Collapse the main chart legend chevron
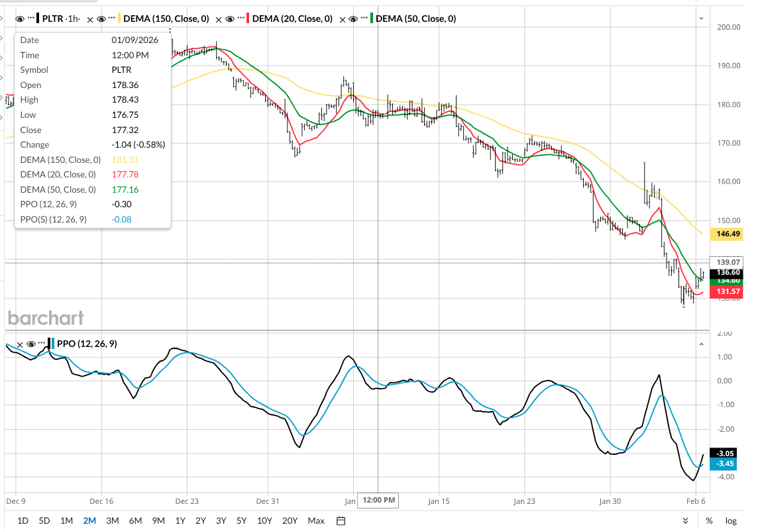 click(x=701, y=19)
